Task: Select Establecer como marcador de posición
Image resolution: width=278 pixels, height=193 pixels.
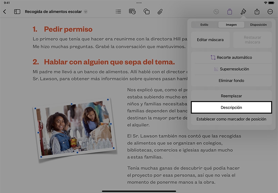Action: tap(231, 119)
